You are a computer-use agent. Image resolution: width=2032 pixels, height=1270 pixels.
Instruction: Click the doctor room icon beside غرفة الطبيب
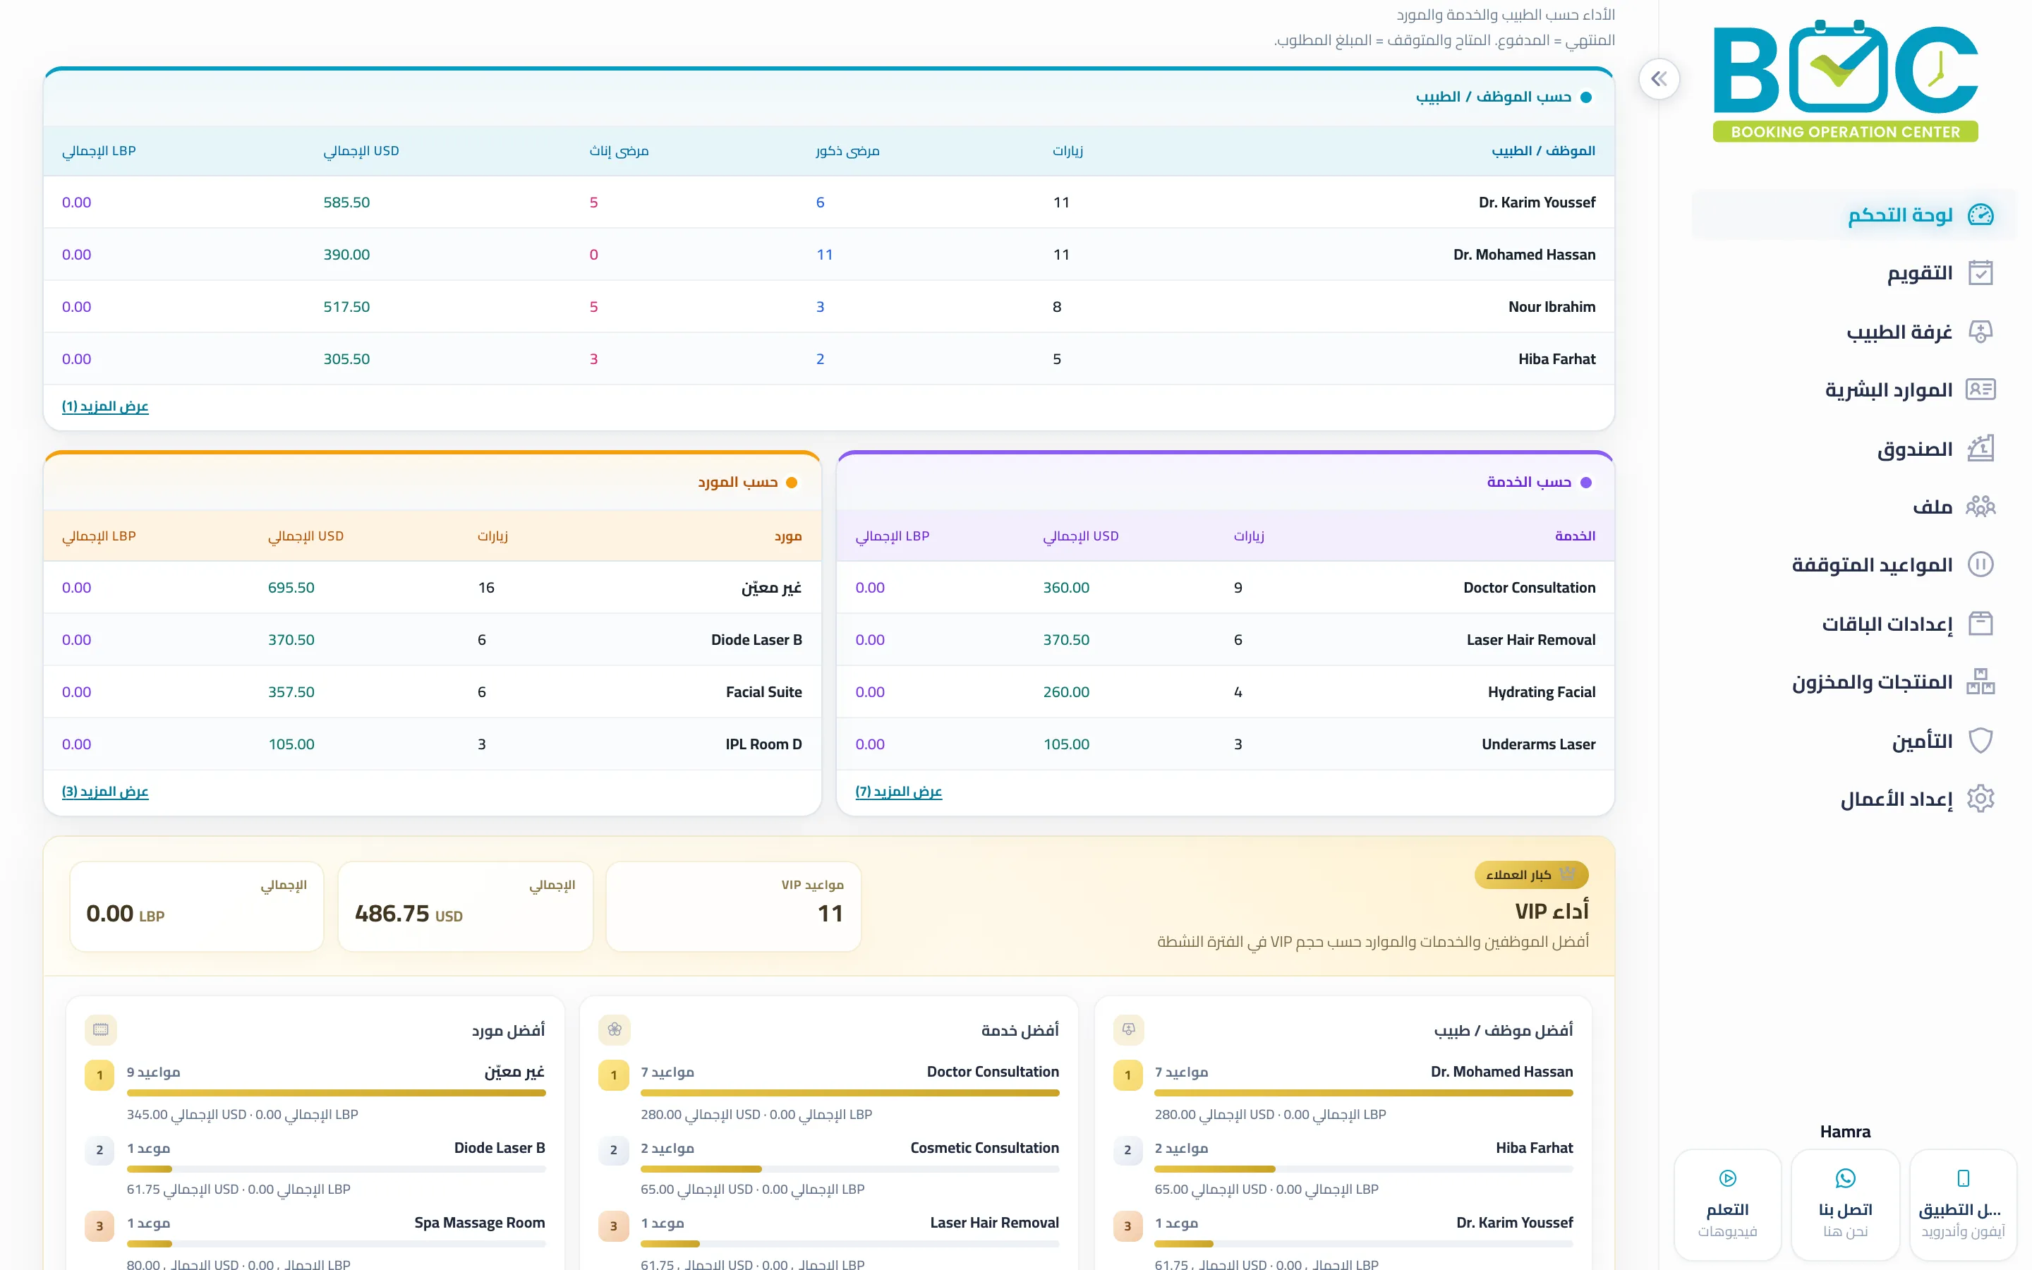pyautogui.click(x=1980, y=332)
